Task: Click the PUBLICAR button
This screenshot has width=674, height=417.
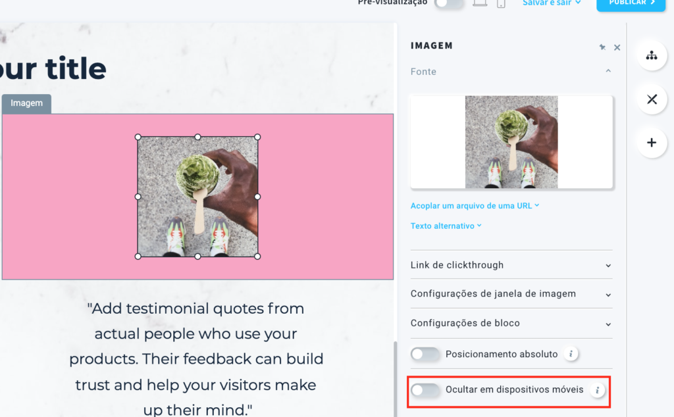Action: point(631,3)
